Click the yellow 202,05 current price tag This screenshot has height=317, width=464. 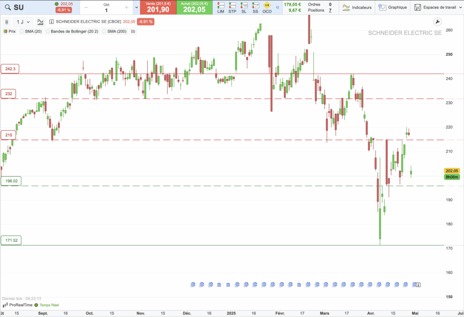point(452,171)
